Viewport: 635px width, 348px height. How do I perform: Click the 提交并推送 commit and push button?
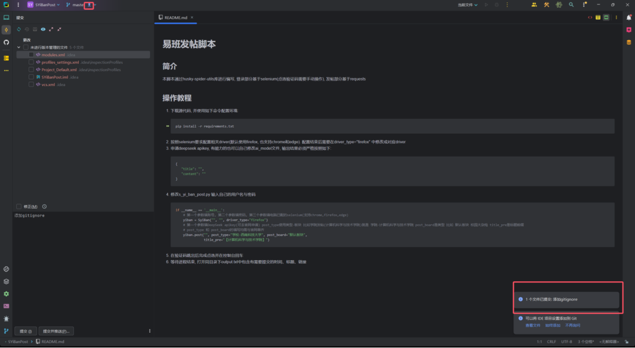click(x=56, y=331)
